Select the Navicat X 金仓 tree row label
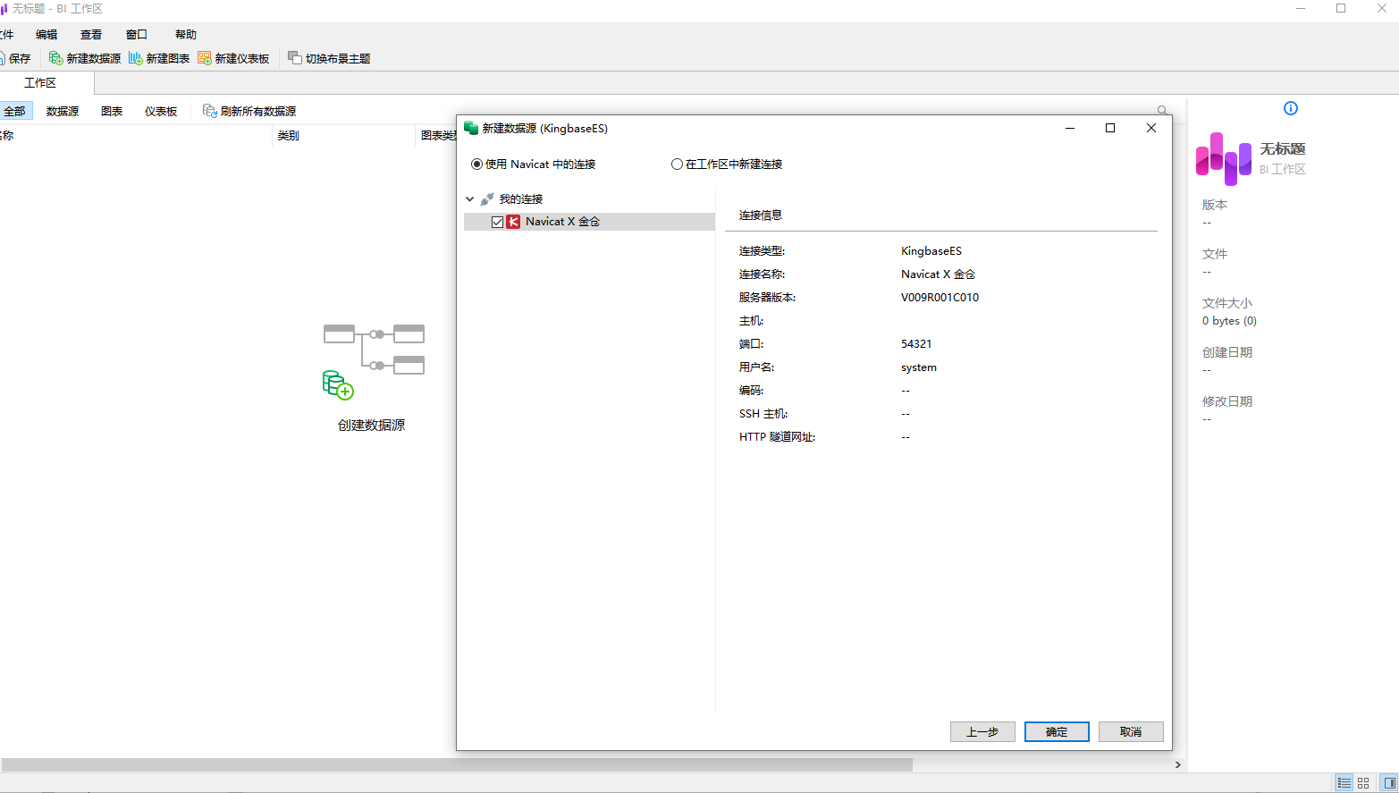 pyautogui.click(x=562, y=222)
